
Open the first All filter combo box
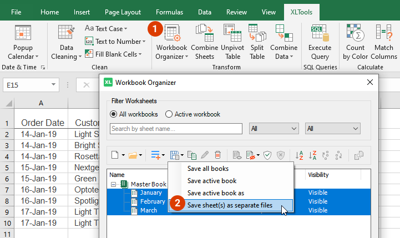click(274, 129)
